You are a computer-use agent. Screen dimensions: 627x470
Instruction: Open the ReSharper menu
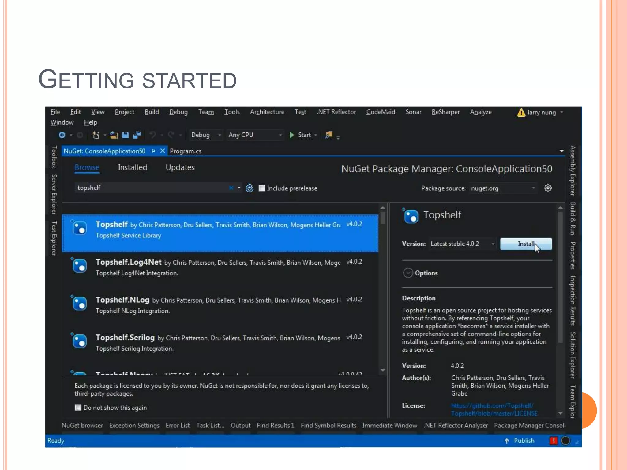[x=445, y=112]
